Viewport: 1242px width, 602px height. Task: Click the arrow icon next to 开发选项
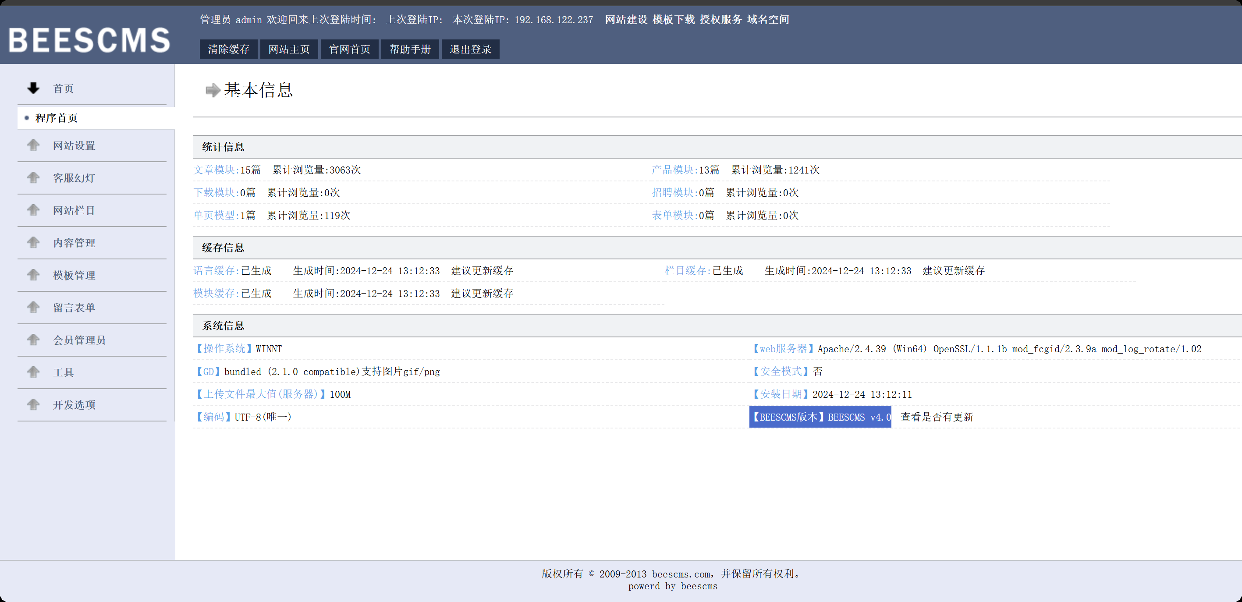click(33, 404)
